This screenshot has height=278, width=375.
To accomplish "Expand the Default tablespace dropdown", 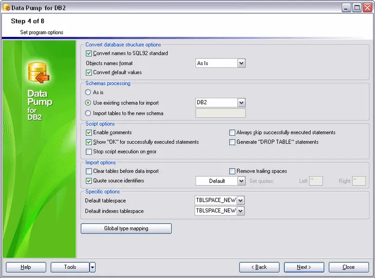I will 240,200.
